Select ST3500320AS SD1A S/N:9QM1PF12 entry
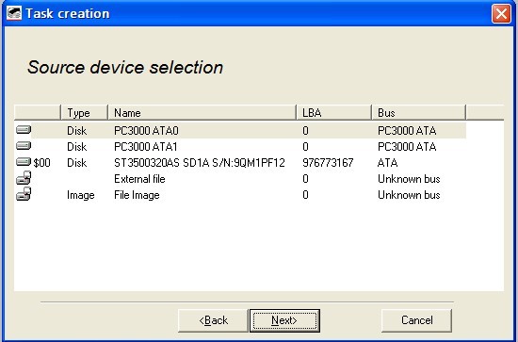The image size is (518, 342). click(x=200, y=163)
